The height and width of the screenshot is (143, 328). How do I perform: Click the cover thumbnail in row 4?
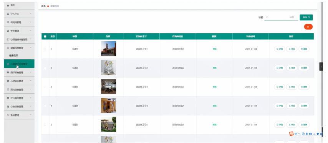coord(108,106)
